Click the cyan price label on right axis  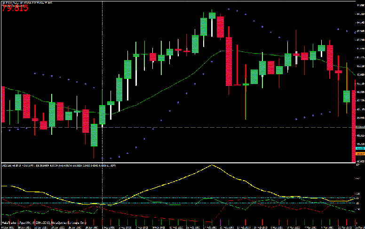click(x=360, y=148)
